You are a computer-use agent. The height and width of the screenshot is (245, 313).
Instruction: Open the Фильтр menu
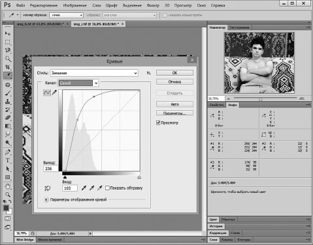click(153, 5)
